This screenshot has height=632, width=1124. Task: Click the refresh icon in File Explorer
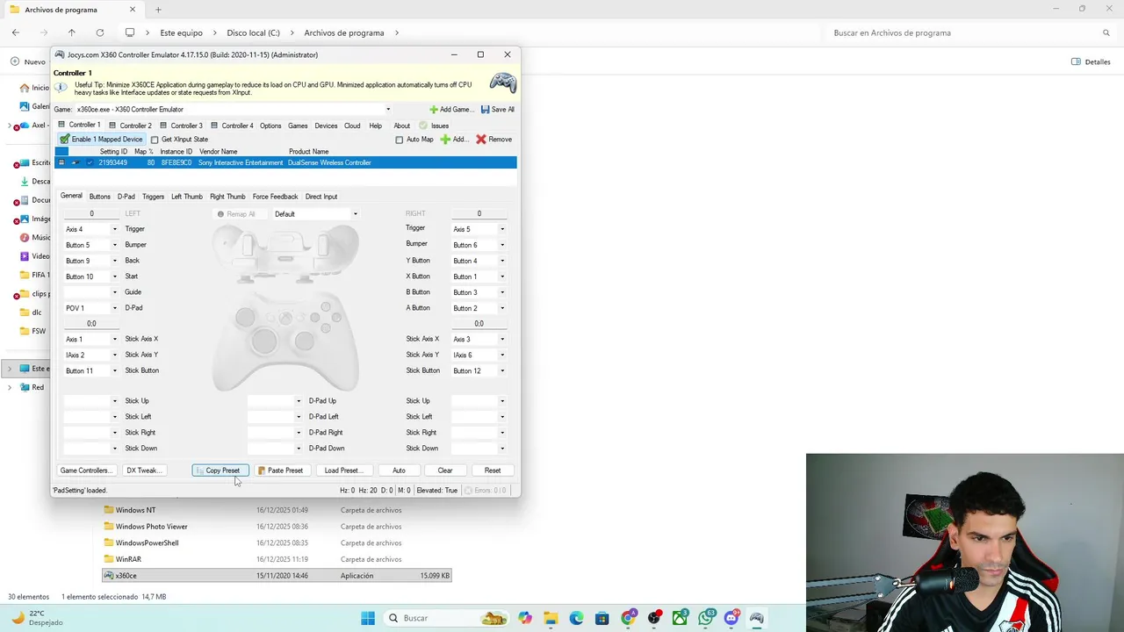(x=99, y=32)
